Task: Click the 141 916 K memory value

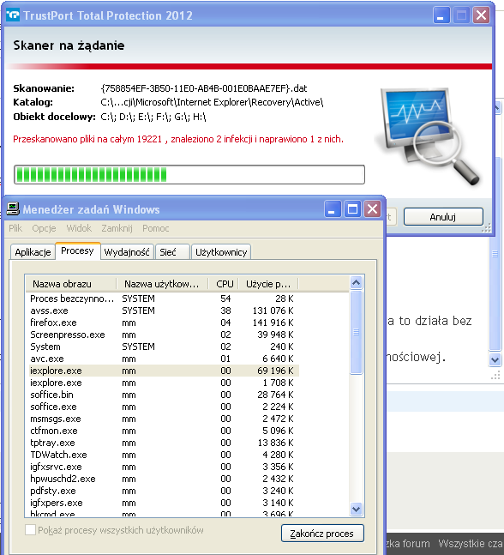Action: tap(273, 323)
